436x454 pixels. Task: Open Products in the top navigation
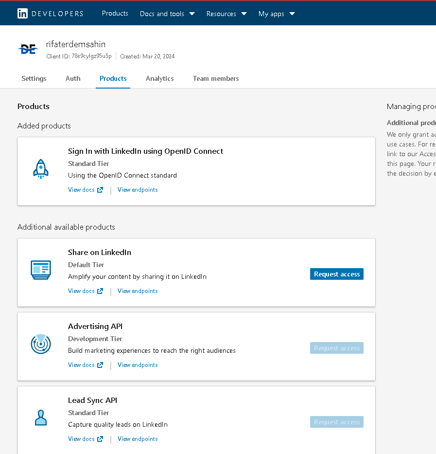115,13
